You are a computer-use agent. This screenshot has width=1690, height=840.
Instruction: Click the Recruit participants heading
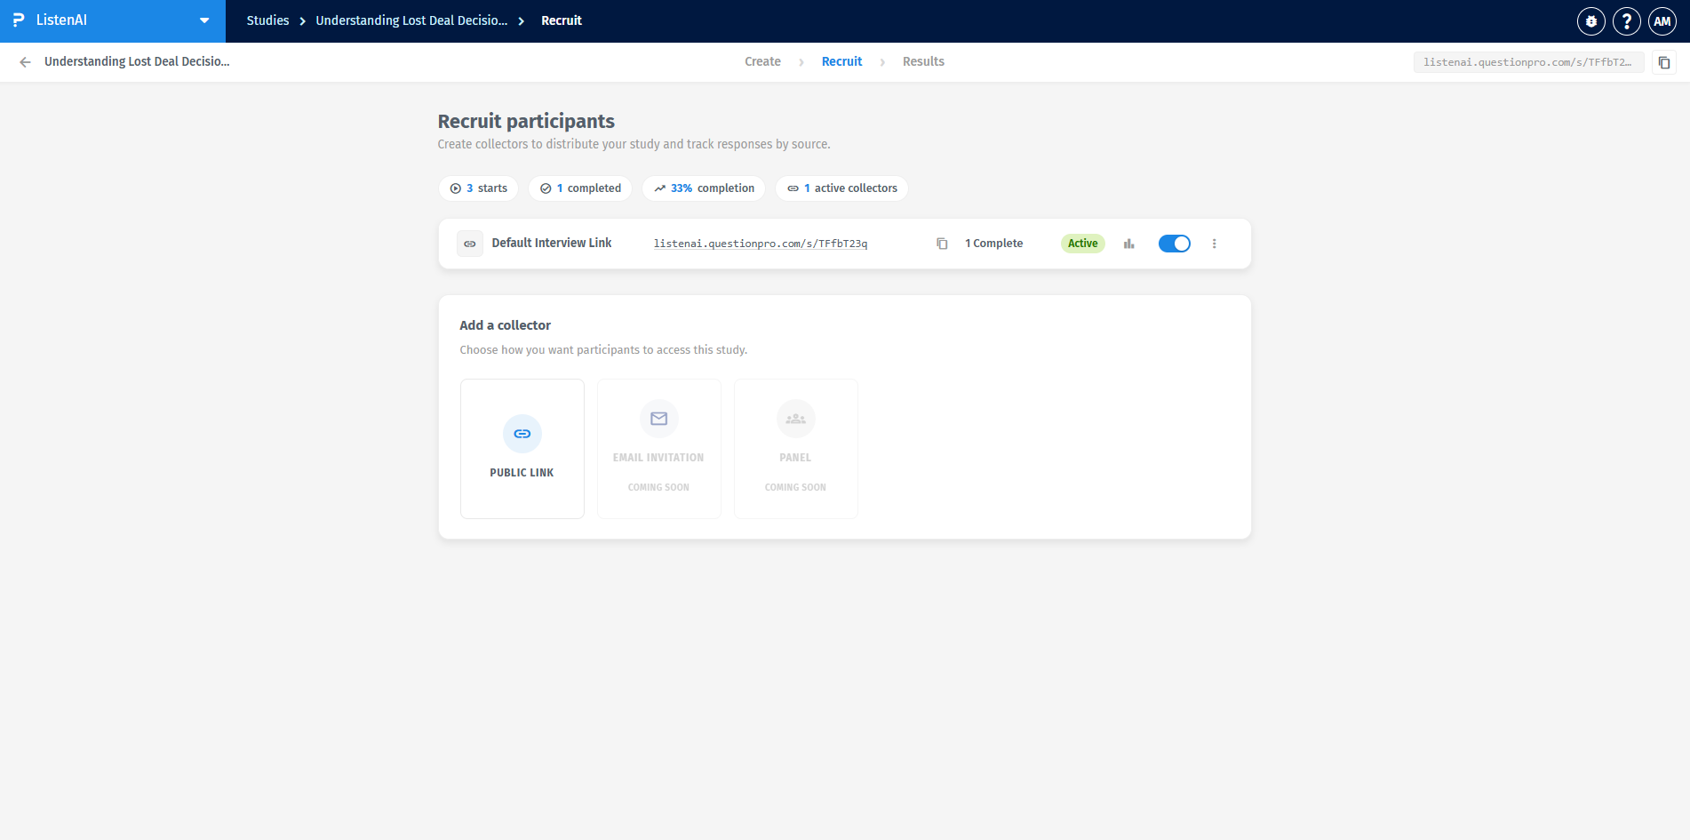click(526, 121)
